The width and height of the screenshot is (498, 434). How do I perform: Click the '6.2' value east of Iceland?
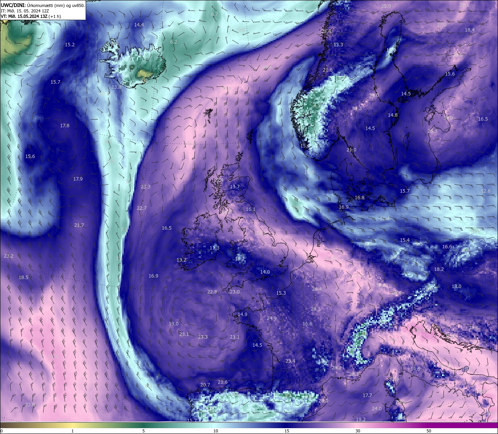tap(174, 42)
